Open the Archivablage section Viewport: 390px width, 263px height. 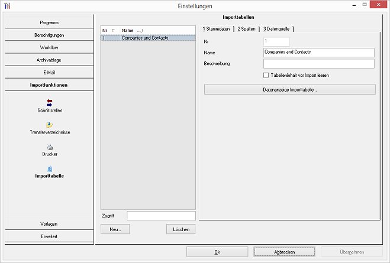pyautogui.click(x=49, y=60)
